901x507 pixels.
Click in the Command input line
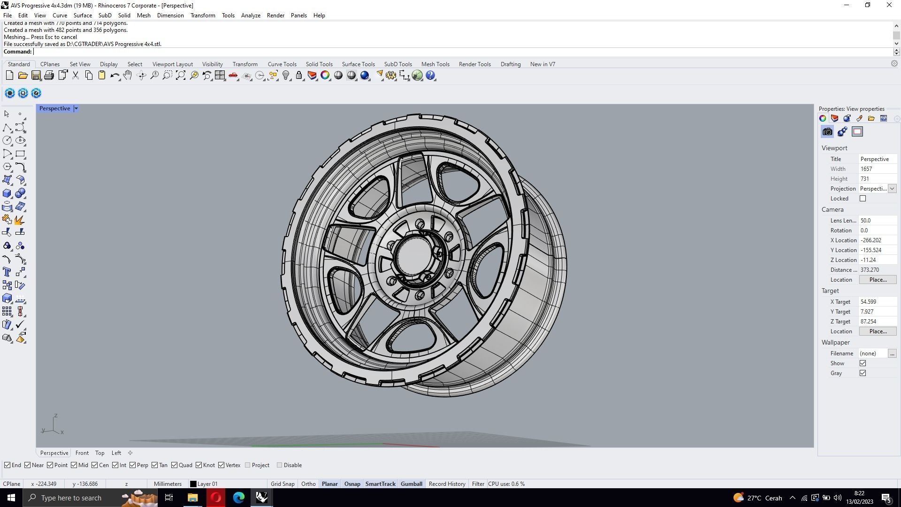coord(462,52)
